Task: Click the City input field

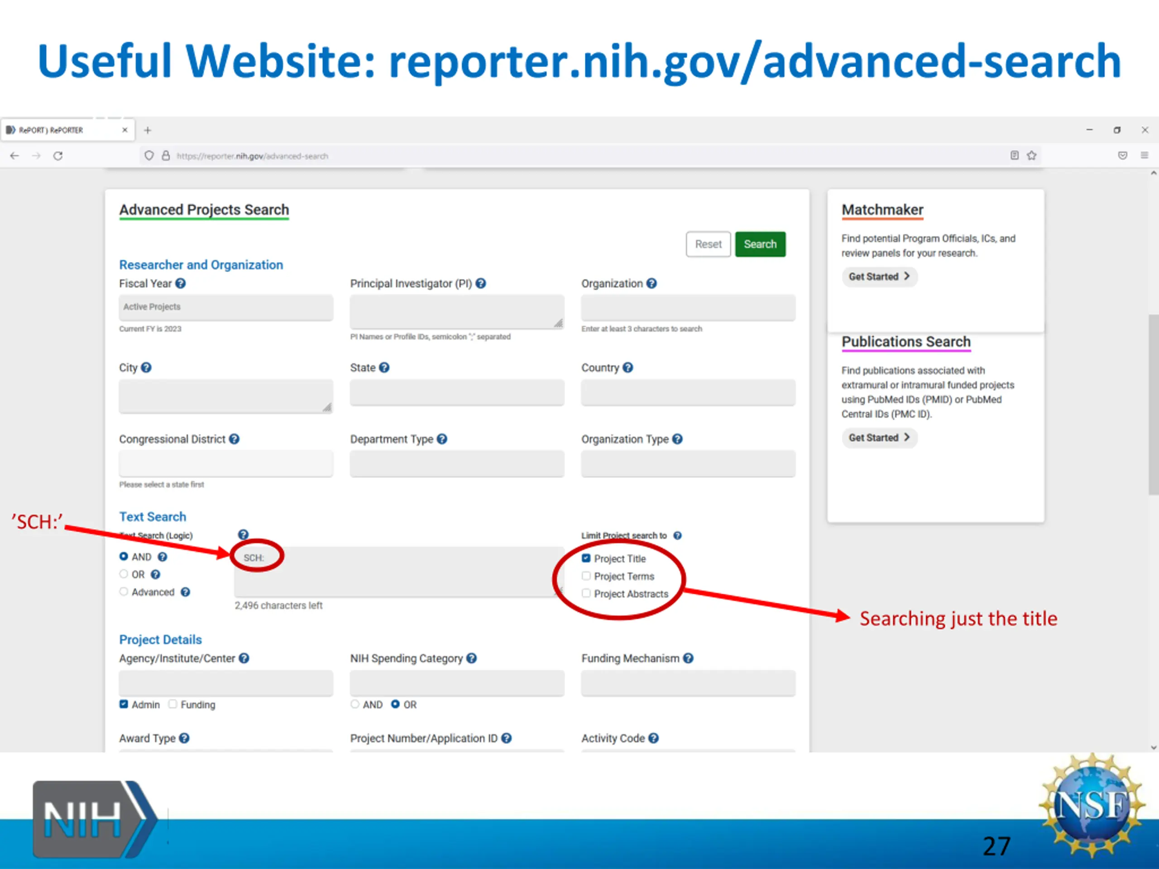Action: 226,396
